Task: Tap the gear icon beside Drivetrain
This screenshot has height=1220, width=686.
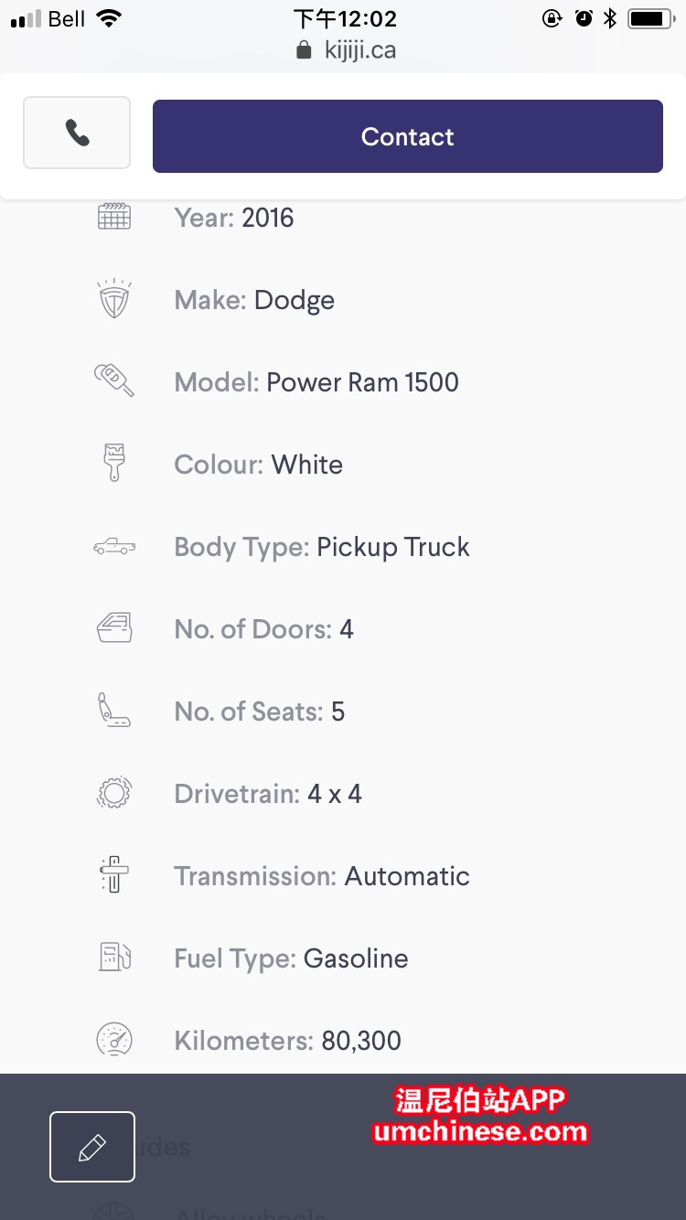Action: [114, 793]
